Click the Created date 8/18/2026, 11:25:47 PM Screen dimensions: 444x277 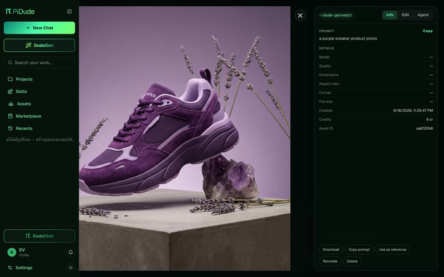click(x=413, y=110)
